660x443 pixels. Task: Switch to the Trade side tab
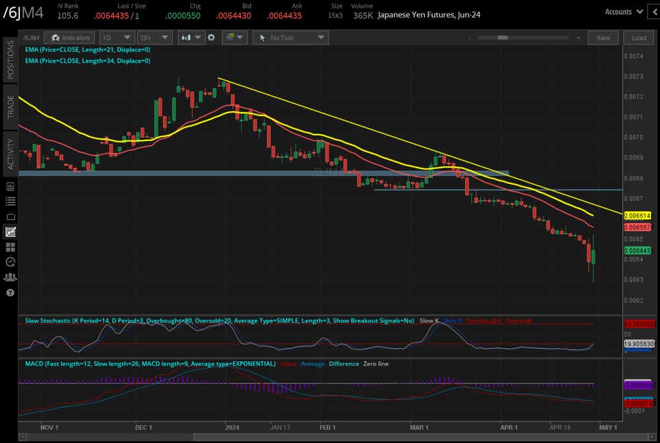coord(10,105)
